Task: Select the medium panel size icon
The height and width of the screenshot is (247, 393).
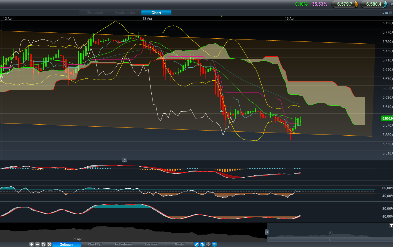Action: tap(387, 13)
